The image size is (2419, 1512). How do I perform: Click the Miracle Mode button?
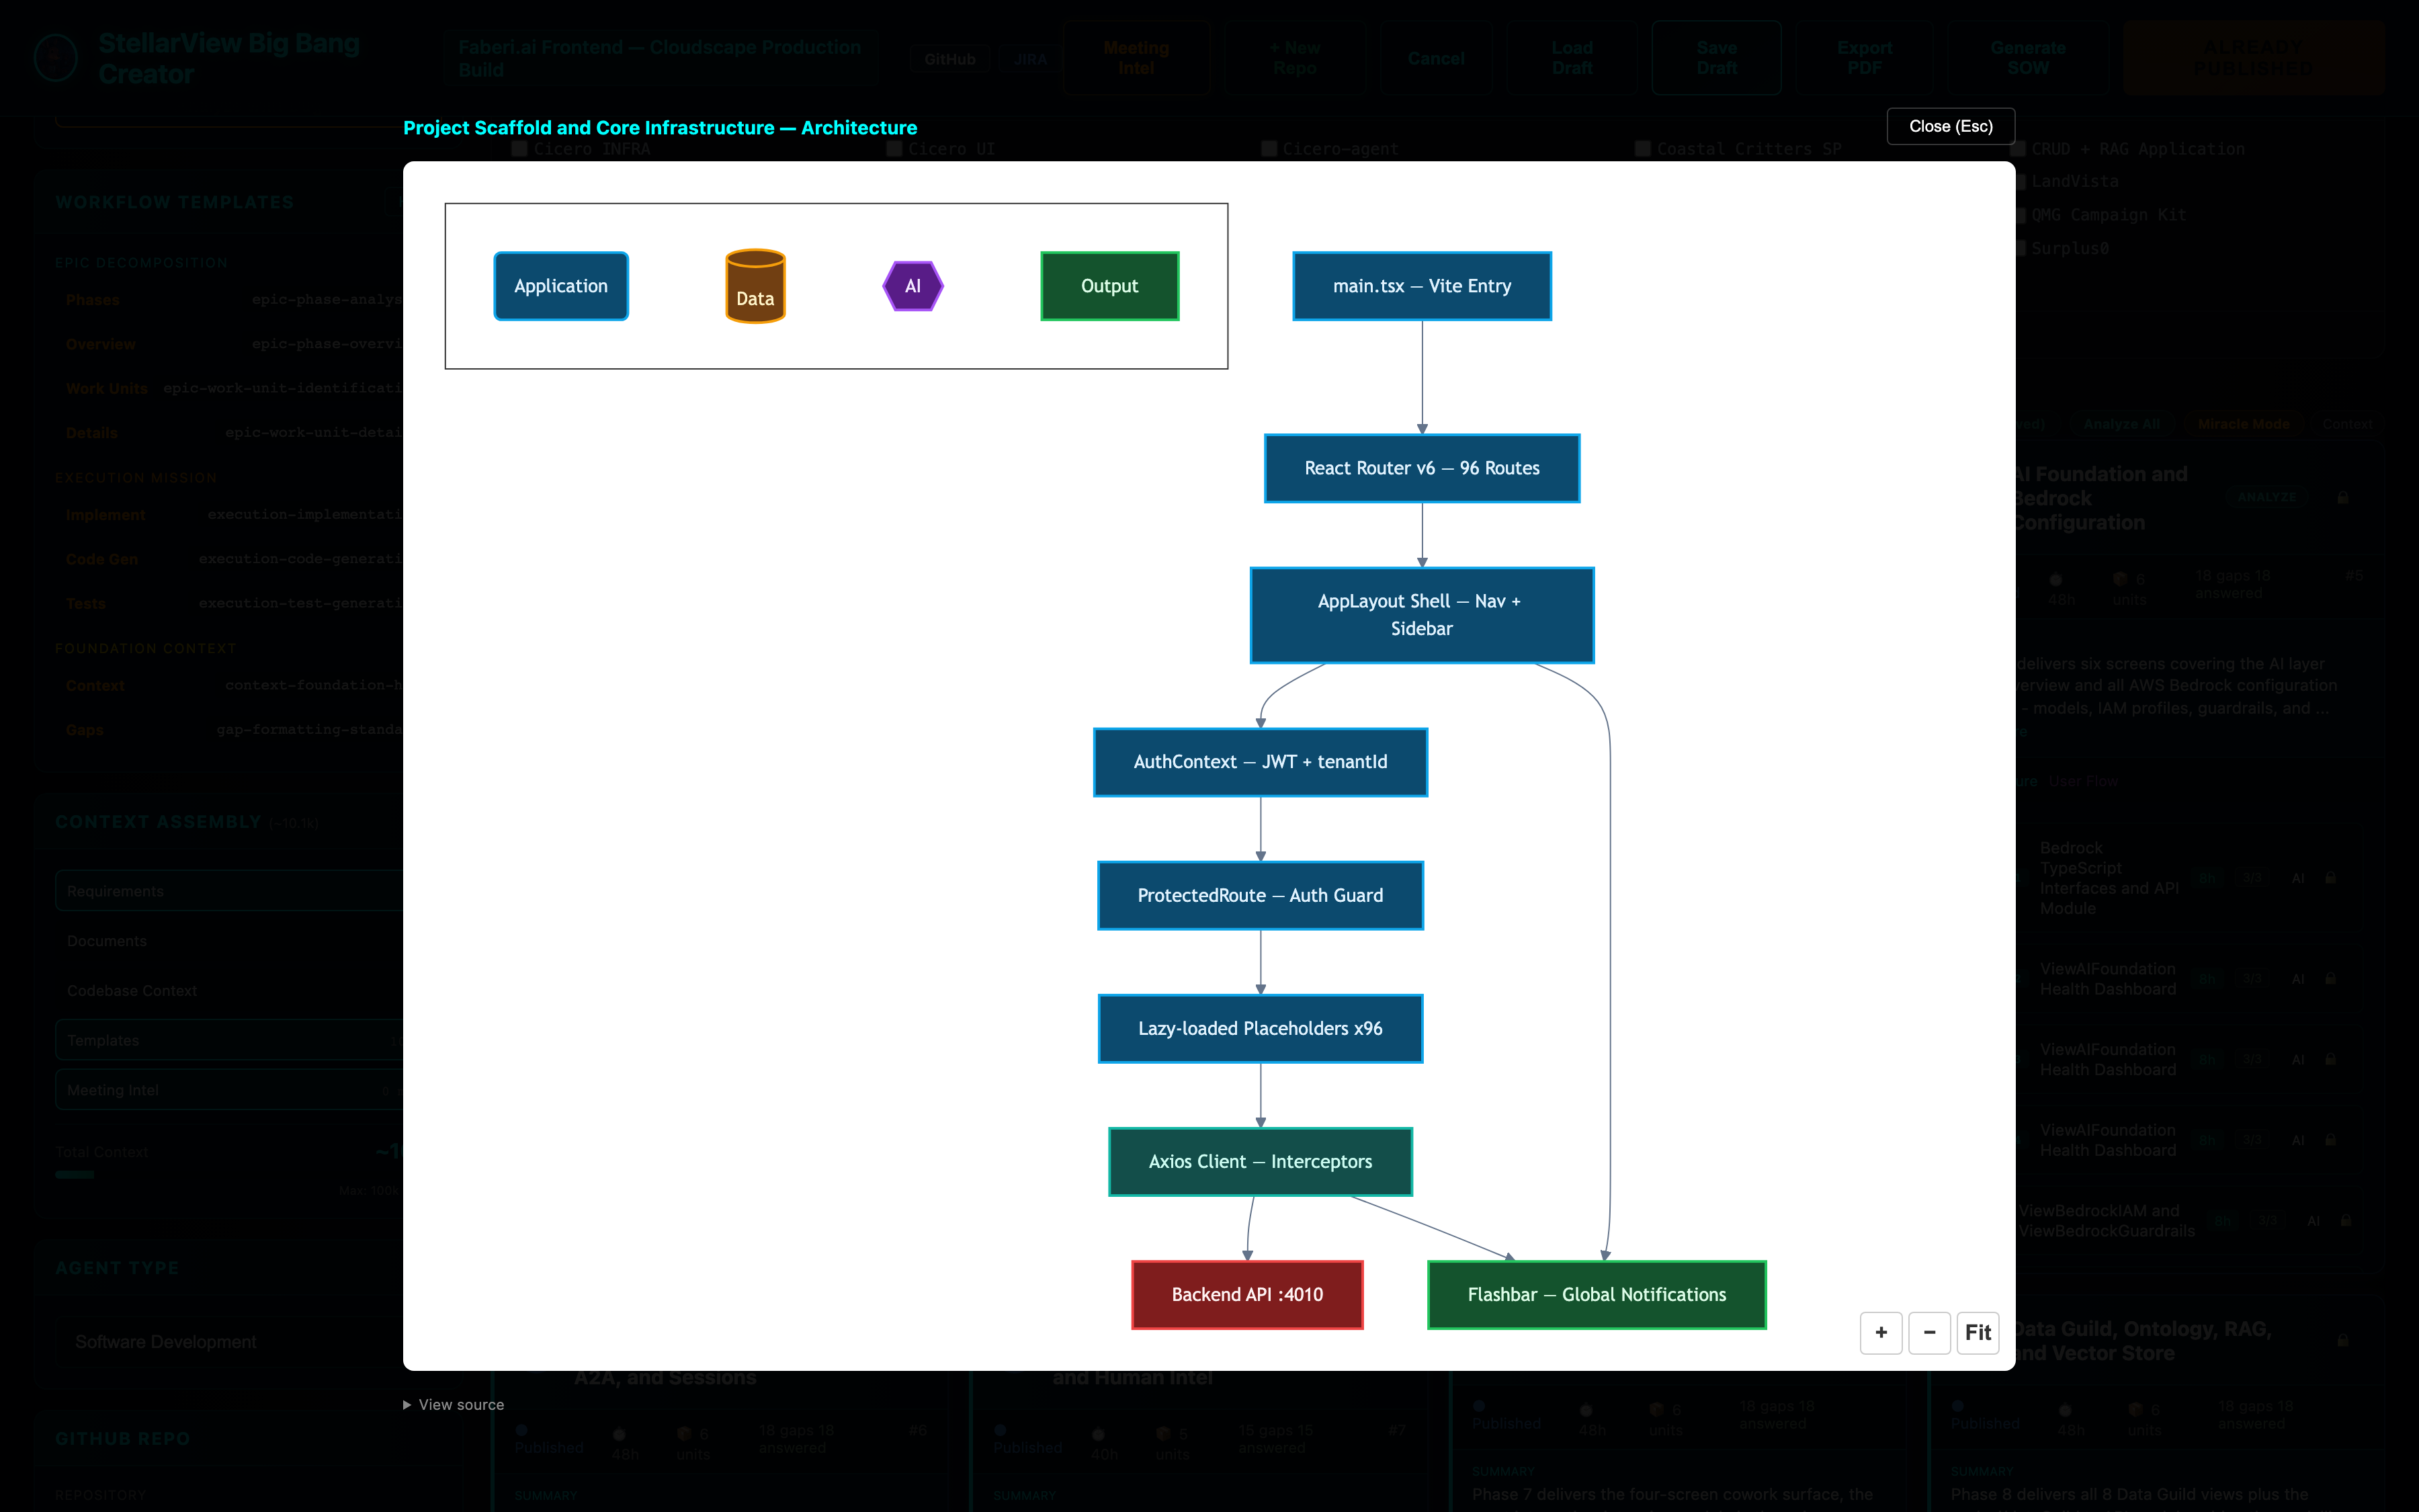2243,424
